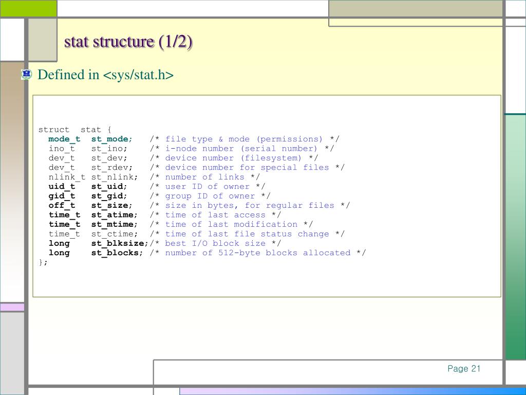Click the st_uid field

(109, 186)
